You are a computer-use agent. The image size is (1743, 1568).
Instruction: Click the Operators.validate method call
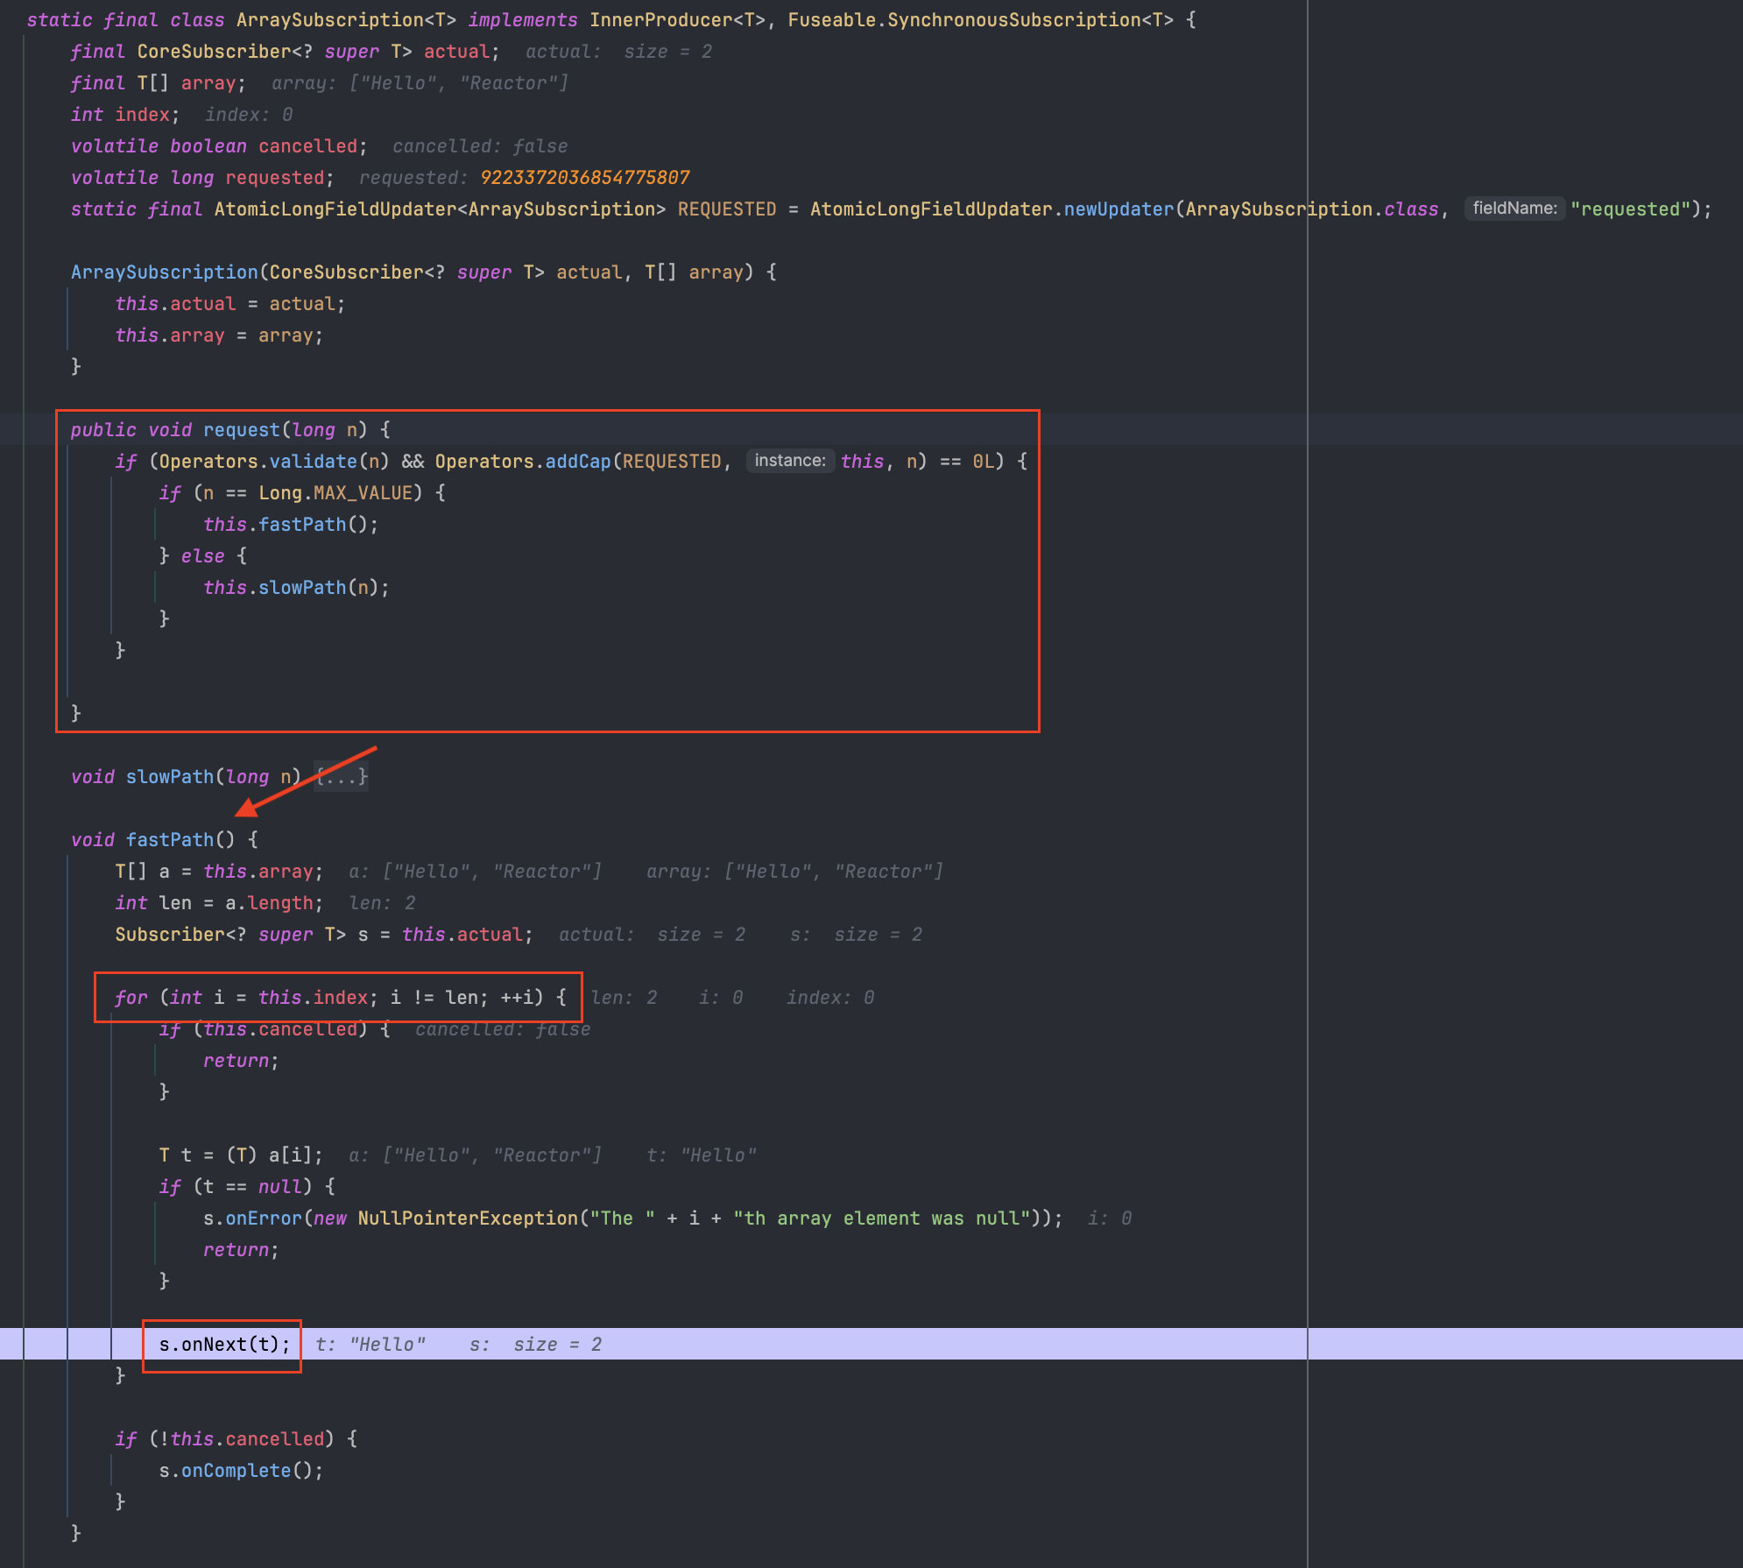[x=313, y=462]
